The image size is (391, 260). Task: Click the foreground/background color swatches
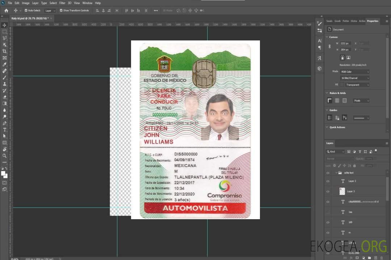4,175
